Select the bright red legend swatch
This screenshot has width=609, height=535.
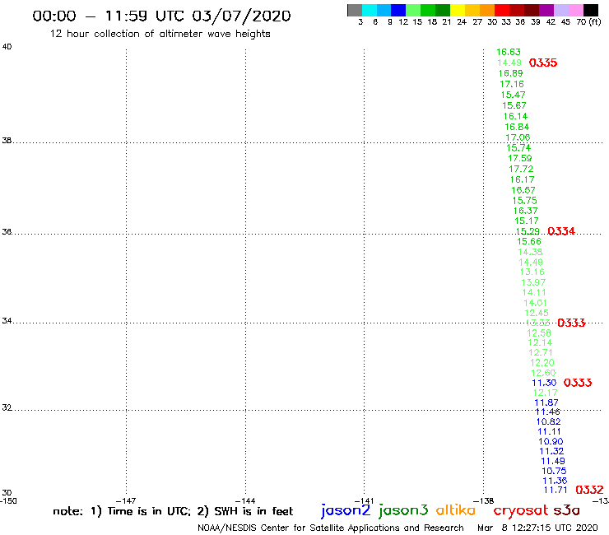(502, 11)
